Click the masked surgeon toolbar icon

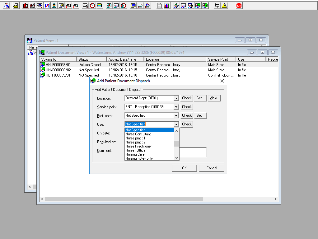coord(54,6)
